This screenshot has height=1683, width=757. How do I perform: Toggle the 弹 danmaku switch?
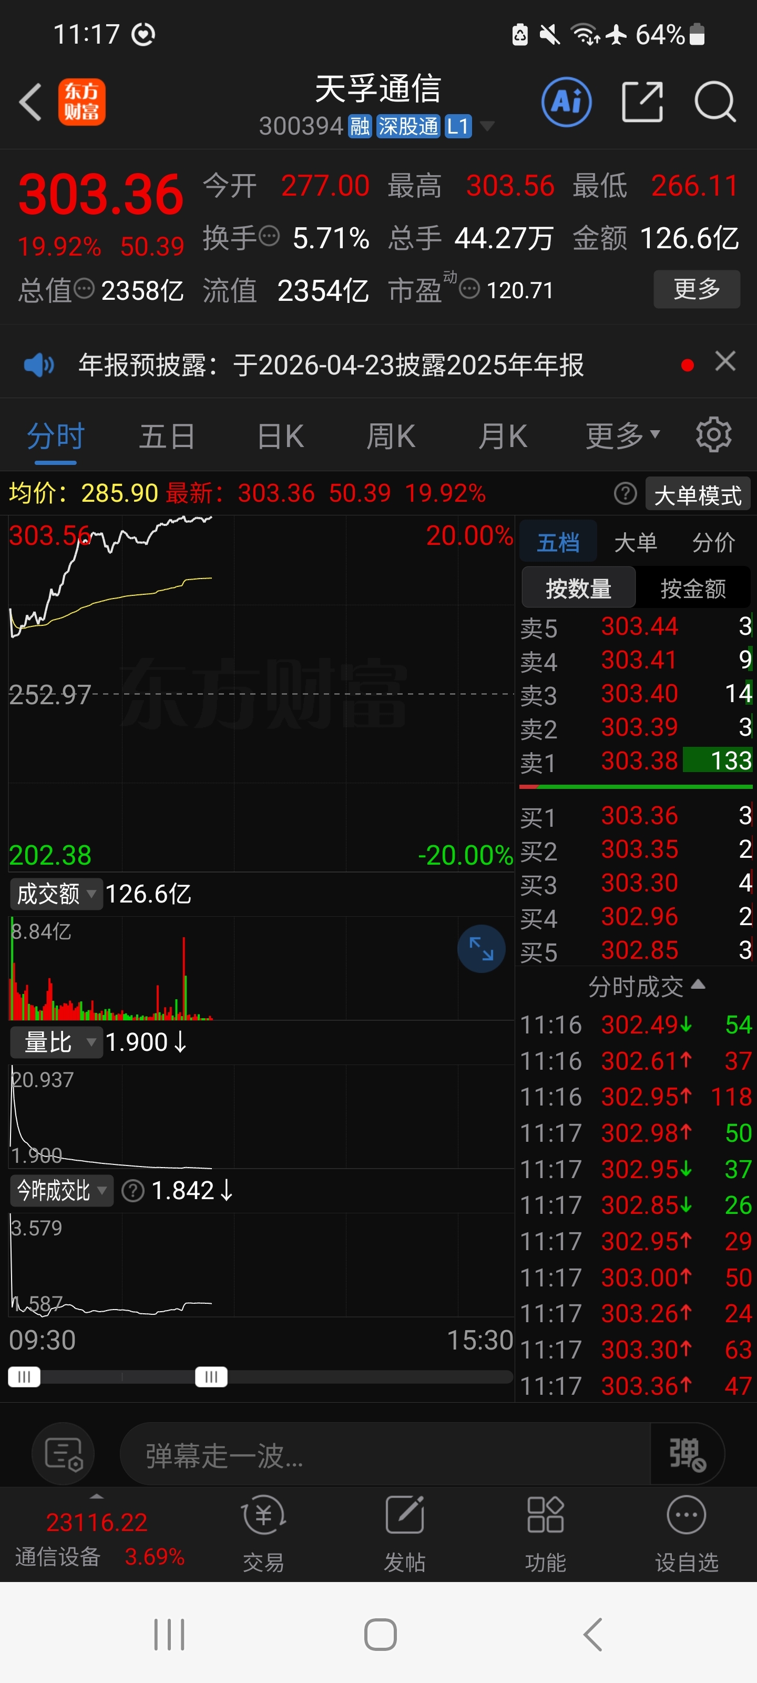[687, 1454]
